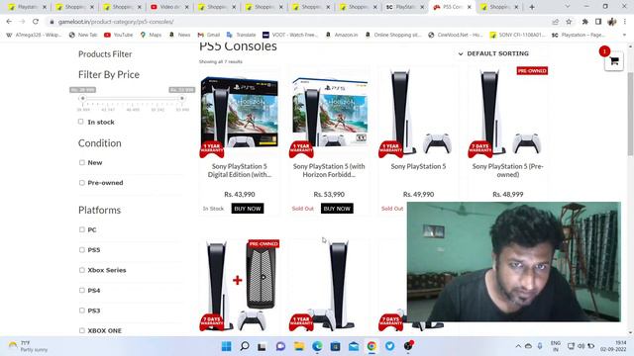The image size is (634, 356).
Task: Expand the tab search chevron
Action: click(x=568, y=7)
